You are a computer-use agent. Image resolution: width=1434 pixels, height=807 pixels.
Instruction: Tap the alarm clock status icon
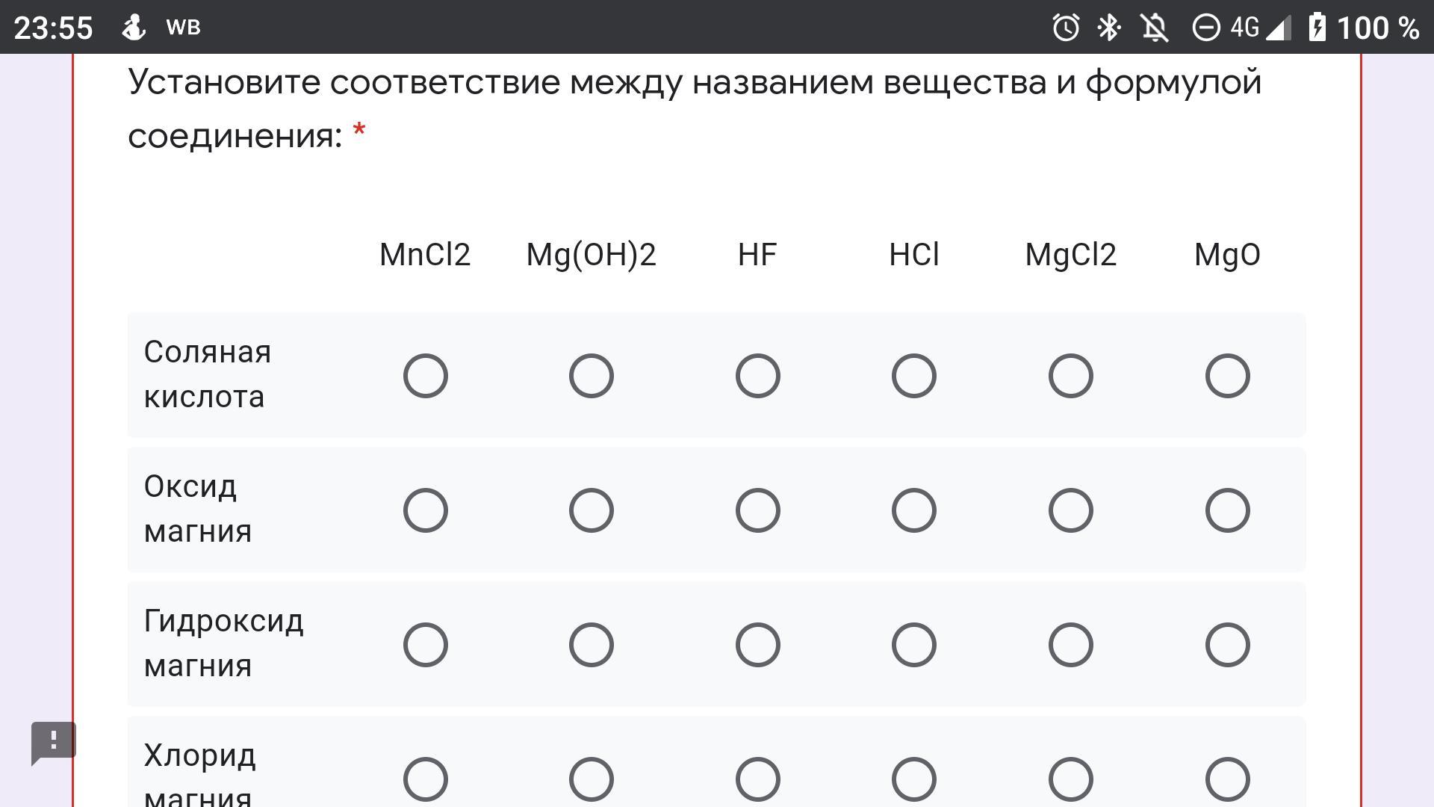click(x=1066, y=28)
